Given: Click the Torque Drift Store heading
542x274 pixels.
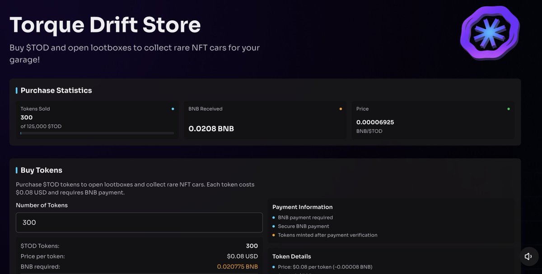Looking at the screenshot, I should [105, 24].
